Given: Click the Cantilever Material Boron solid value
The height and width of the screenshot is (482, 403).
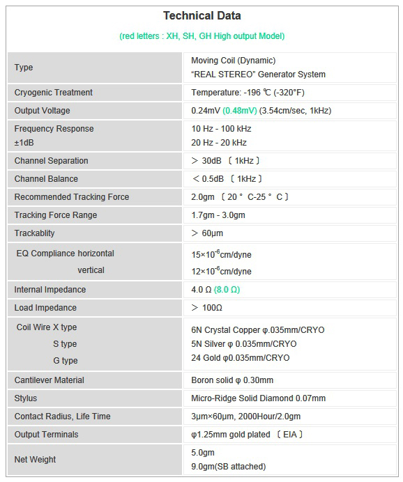Looking at the screenshot, I should pyautogui.click(x=232, y=380).
